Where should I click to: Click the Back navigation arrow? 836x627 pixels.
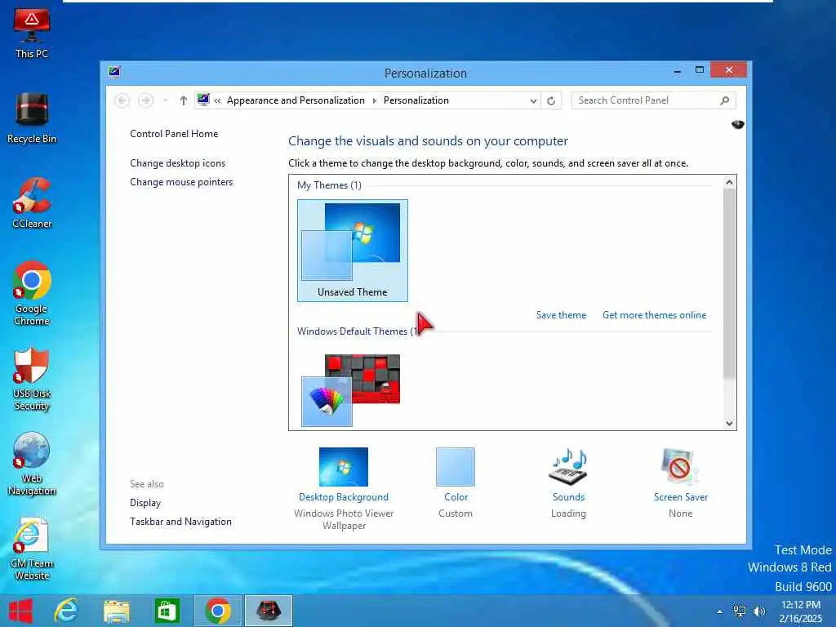[x=122, y=100]
